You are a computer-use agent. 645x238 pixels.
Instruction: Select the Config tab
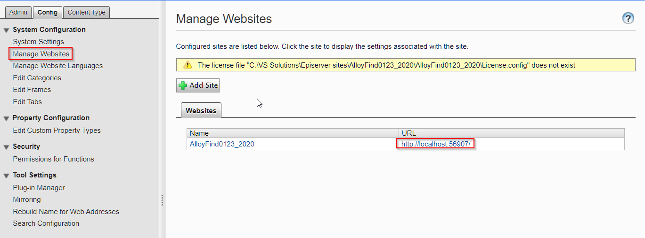pyautogui.click(x=47, y=12)
